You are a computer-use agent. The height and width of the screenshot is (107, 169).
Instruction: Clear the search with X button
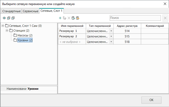point(165,18)
